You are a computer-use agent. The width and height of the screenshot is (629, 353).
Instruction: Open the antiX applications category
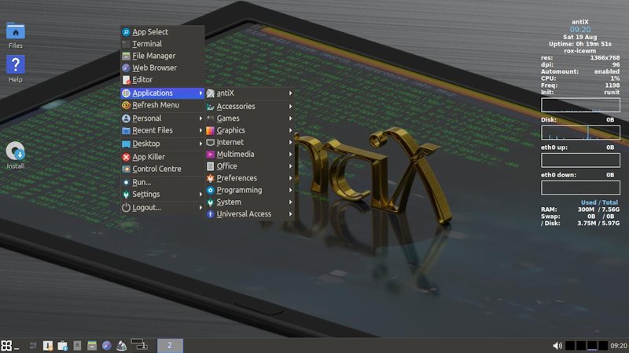tap(249, 93)
